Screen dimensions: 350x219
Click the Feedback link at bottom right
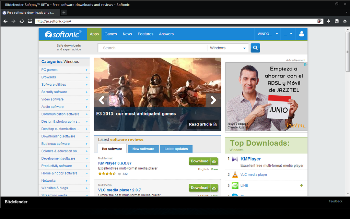tap(335, 201)
